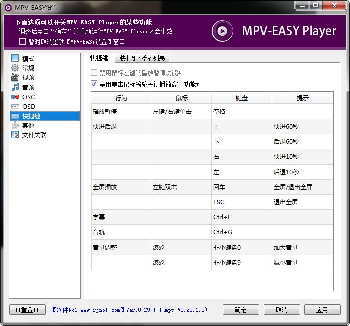Select the 字幕 row cell
The height and width of the screenshot is (326, 350).
[121, 217]
